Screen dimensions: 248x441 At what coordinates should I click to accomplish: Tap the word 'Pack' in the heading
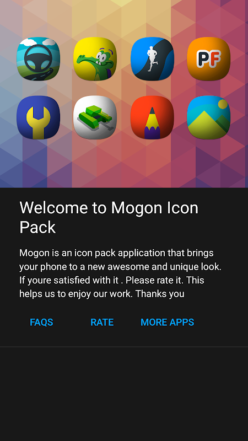point(37,227)
